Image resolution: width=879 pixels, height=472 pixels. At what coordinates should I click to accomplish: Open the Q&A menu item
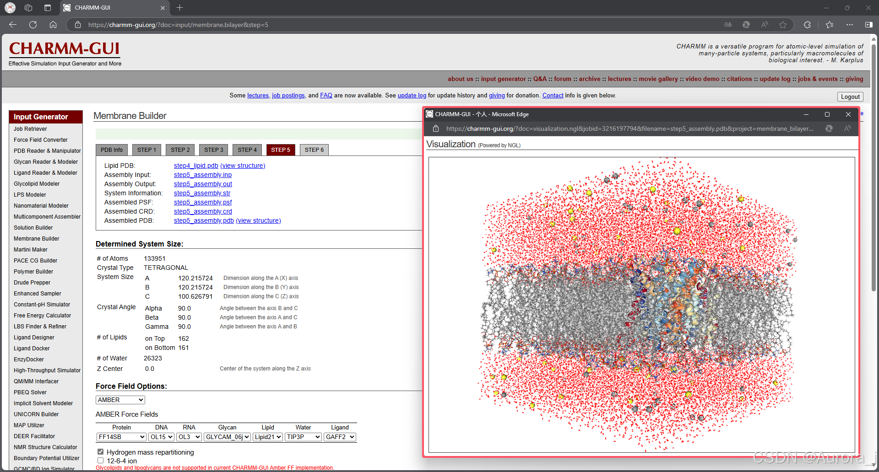pyautogui.click(x=540, y=79)
